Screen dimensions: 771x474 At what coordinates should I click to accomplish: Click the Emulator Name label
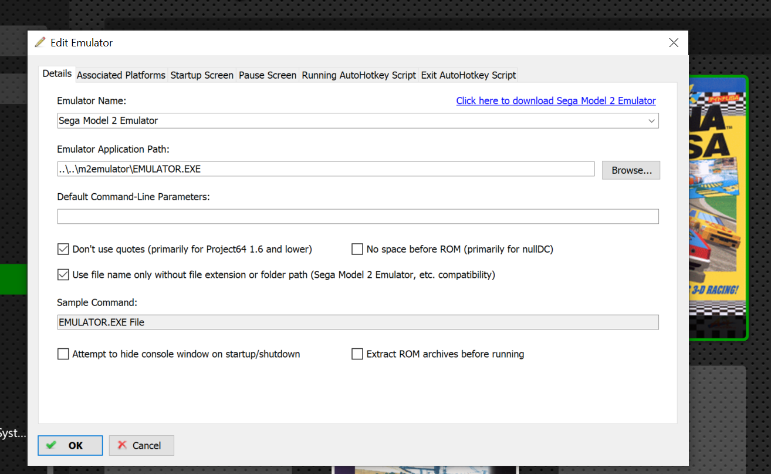[92, 101]
